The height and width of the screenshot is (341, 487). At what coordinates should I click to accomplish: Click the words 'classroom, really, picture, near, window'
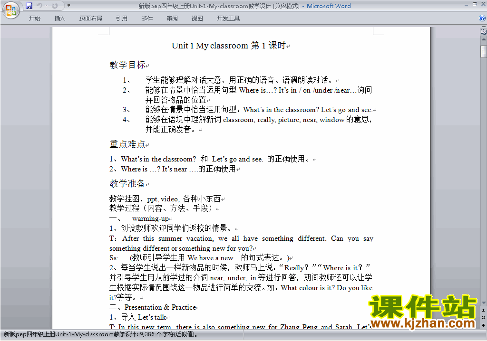pyautogui.click(x=283, y=120)
